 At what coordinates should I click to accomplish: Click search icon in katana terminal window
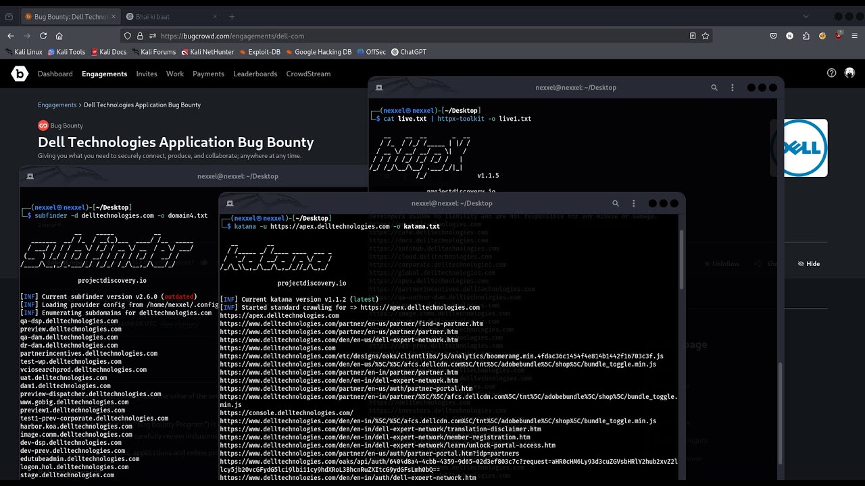click(x=616, y=203)
